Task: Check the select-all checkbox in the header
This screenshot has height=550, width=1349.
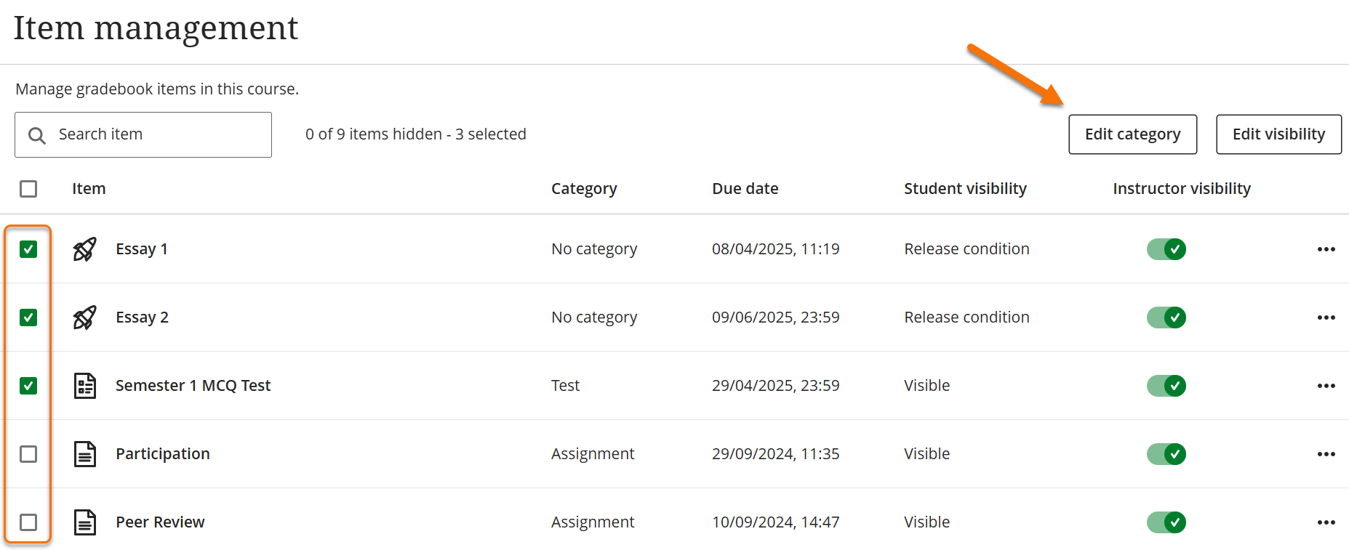Action: pyautogui.click(x=28, y=189)
